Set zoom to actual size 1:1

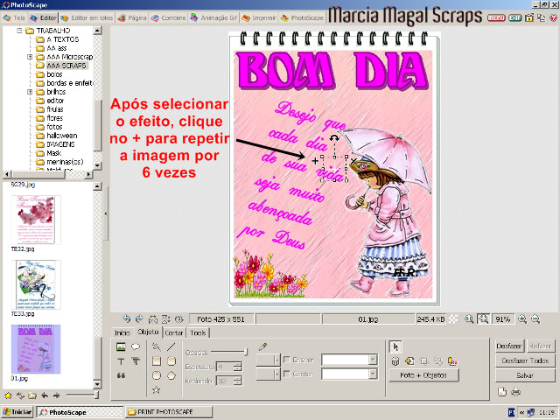click(x=469, y=318)
